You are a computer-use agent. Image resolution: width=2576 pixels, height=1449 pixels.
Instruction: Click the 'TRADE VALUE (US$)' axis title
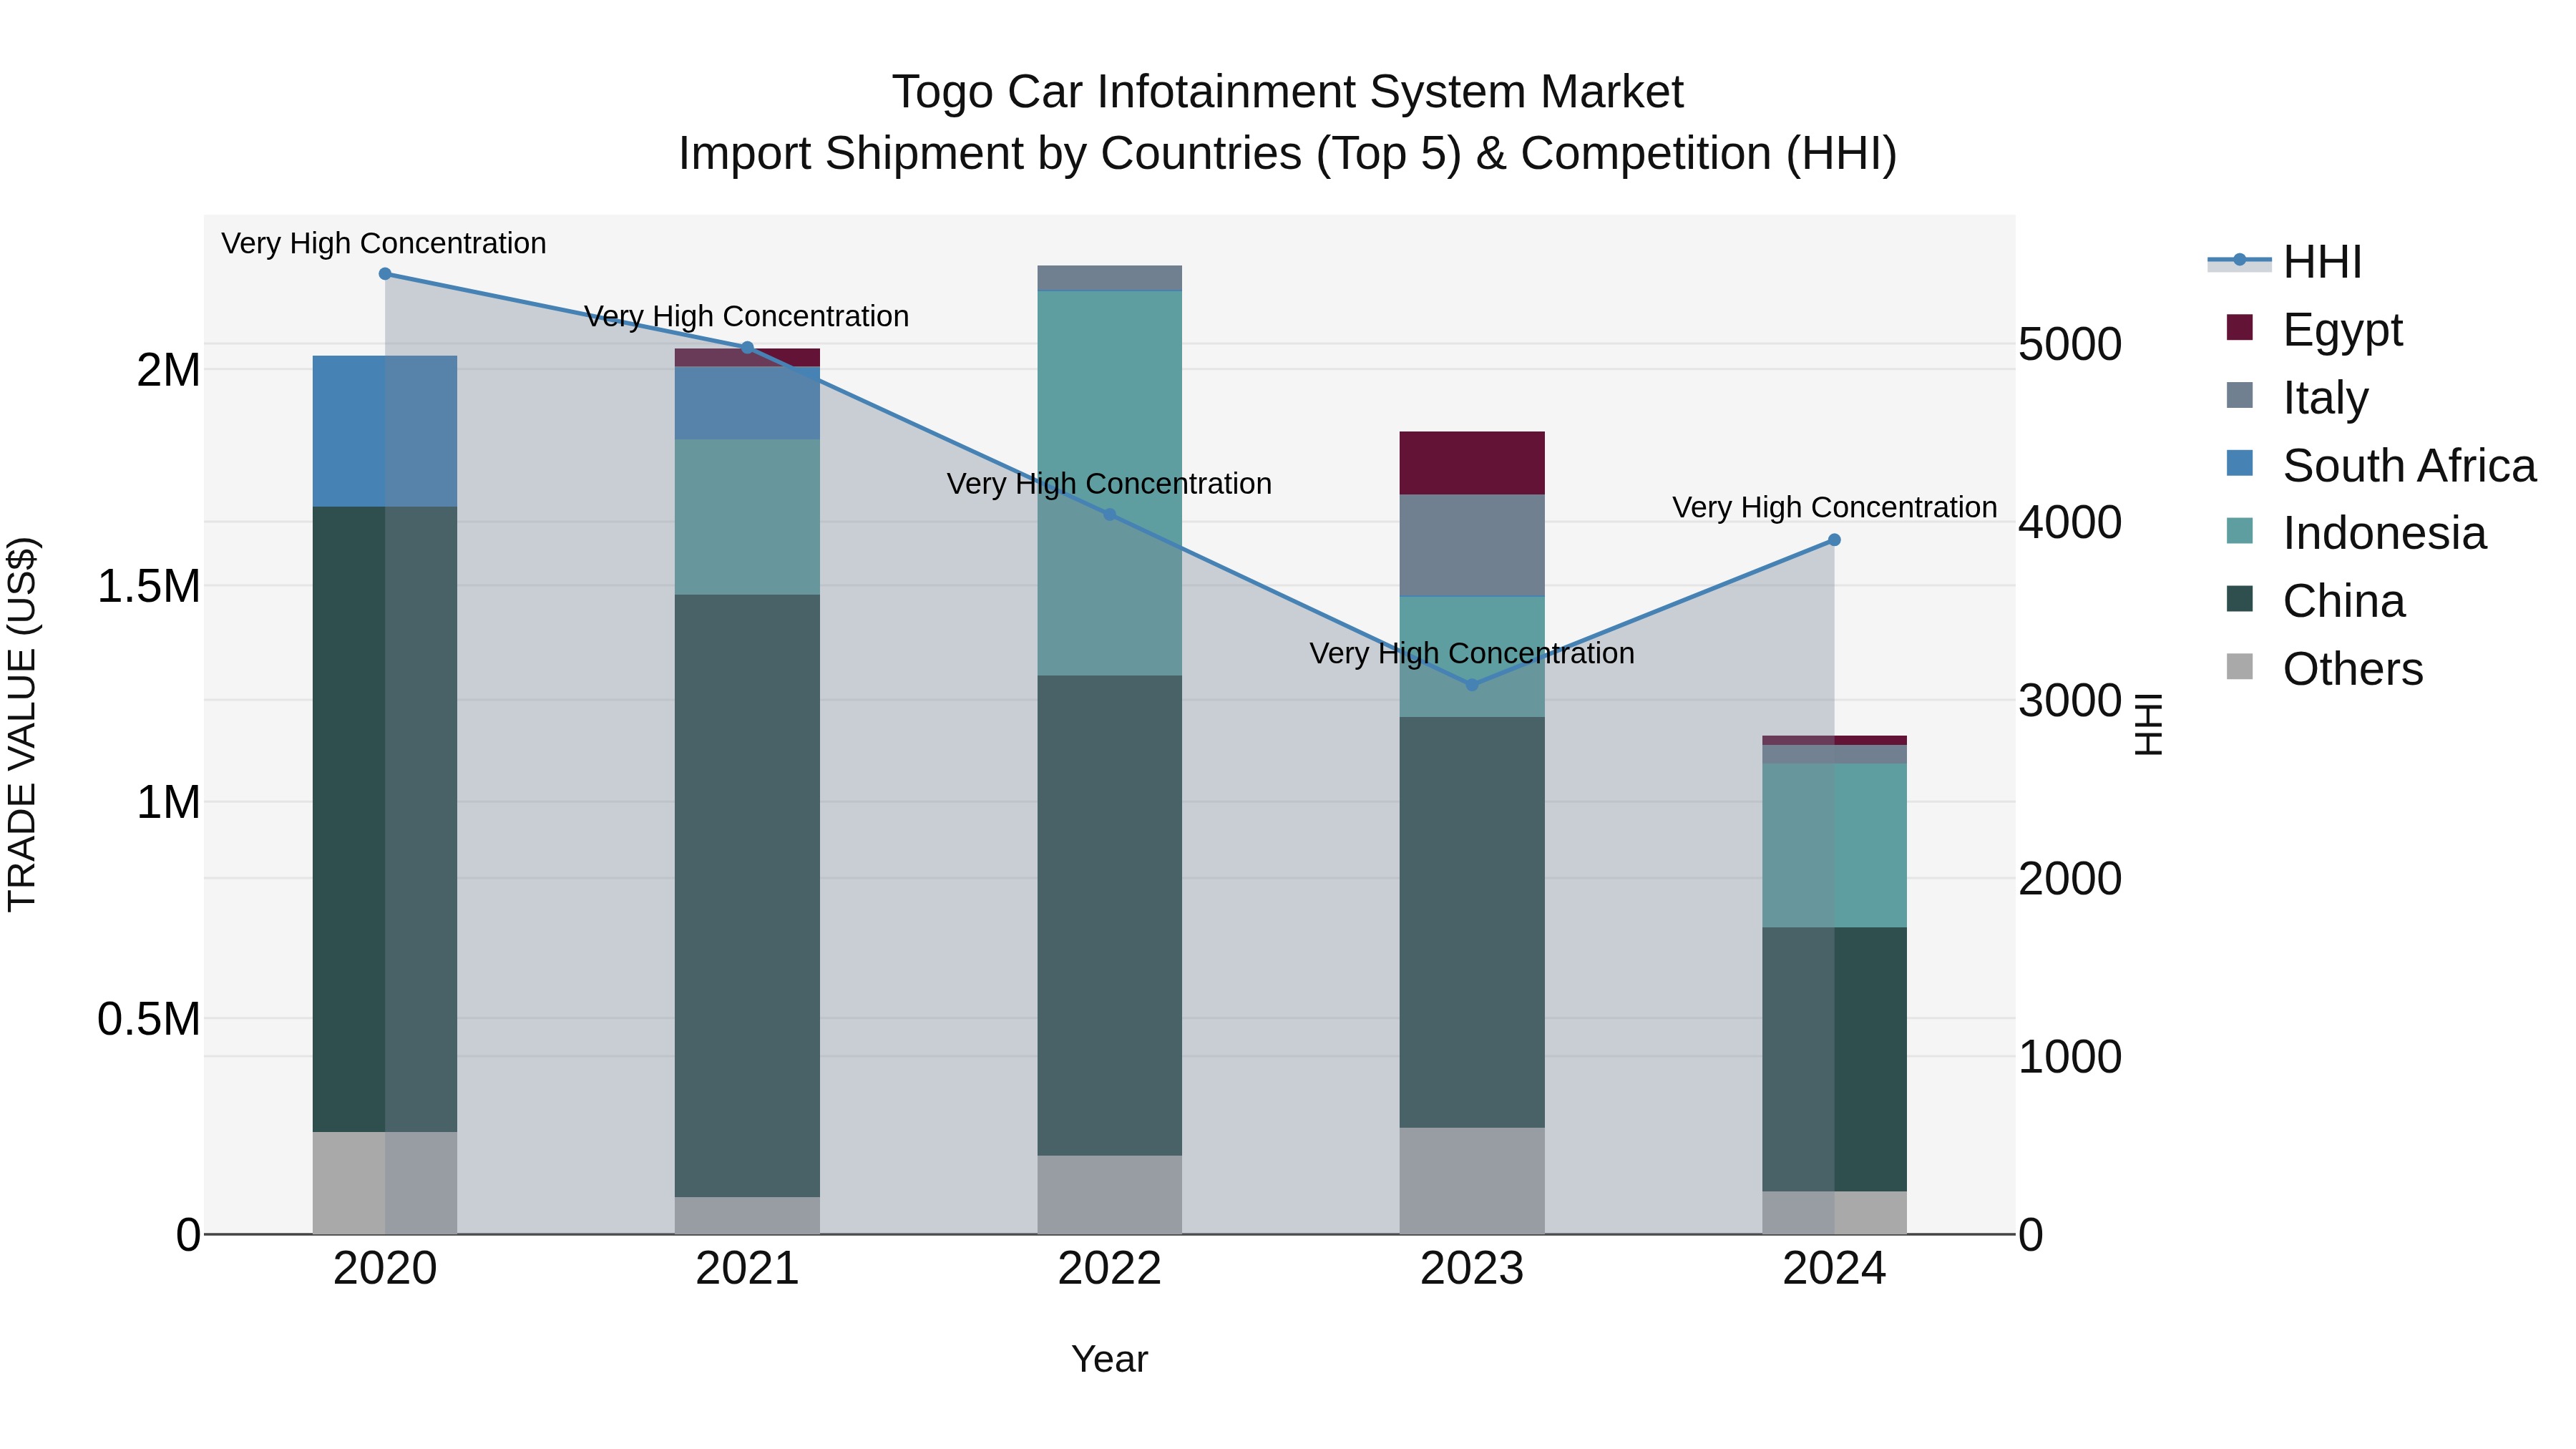point(22,724)
